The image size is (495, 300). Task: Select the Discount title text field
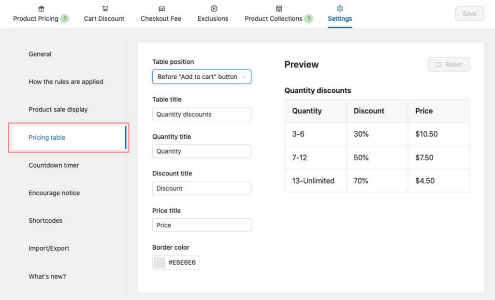click(202, 188)
